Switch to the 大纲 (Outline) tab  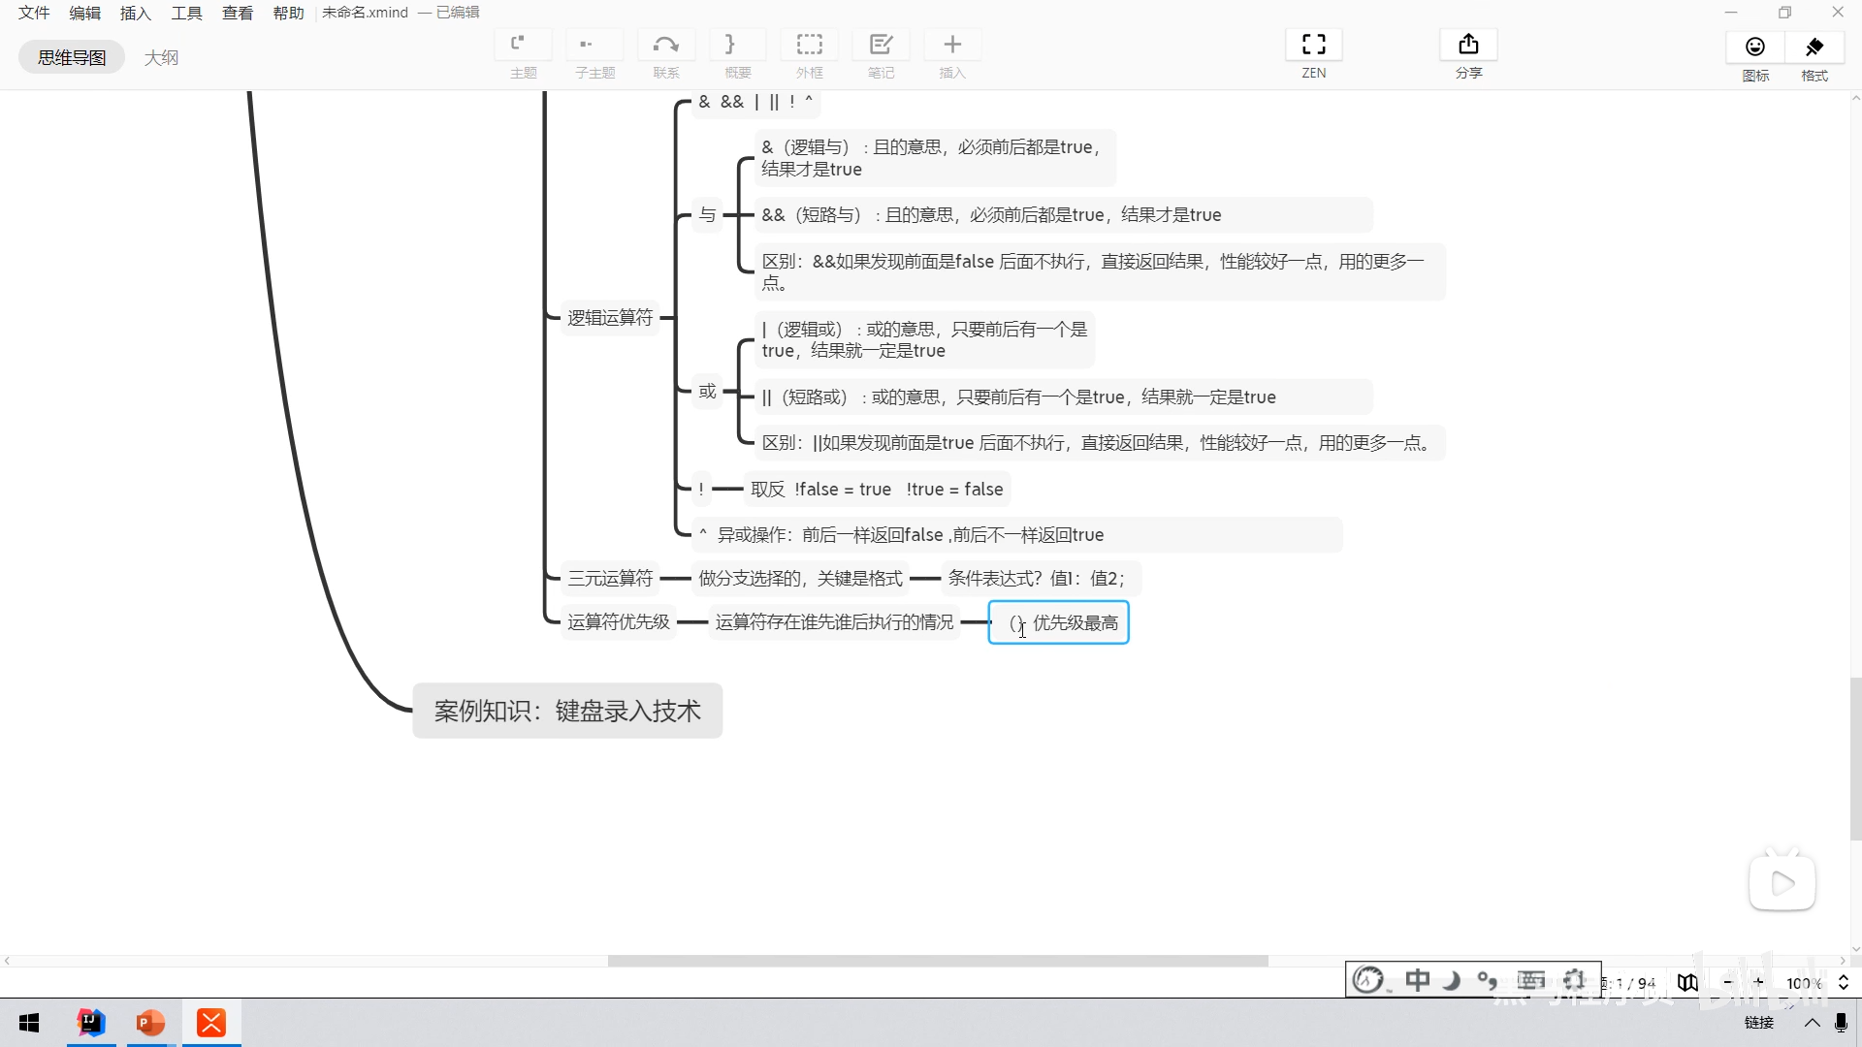pyautogui.click(x=161, y=57)
